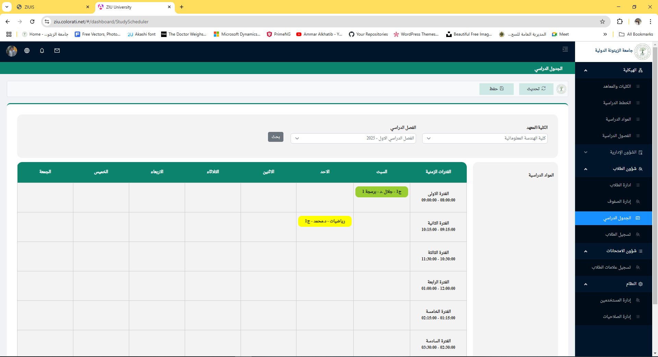Click the address bar URL
658x357 pixels.
coord(101,22)
